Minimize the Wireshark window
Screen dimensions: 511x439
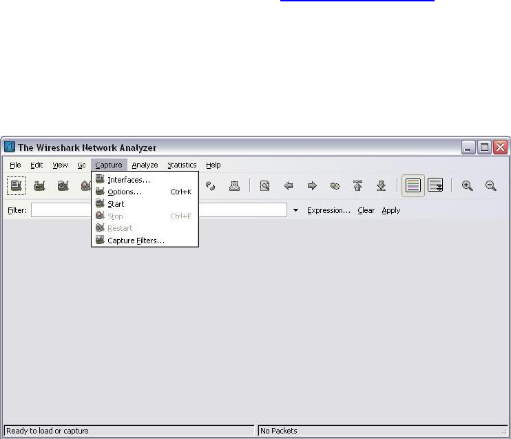click(x=468, y=147)
